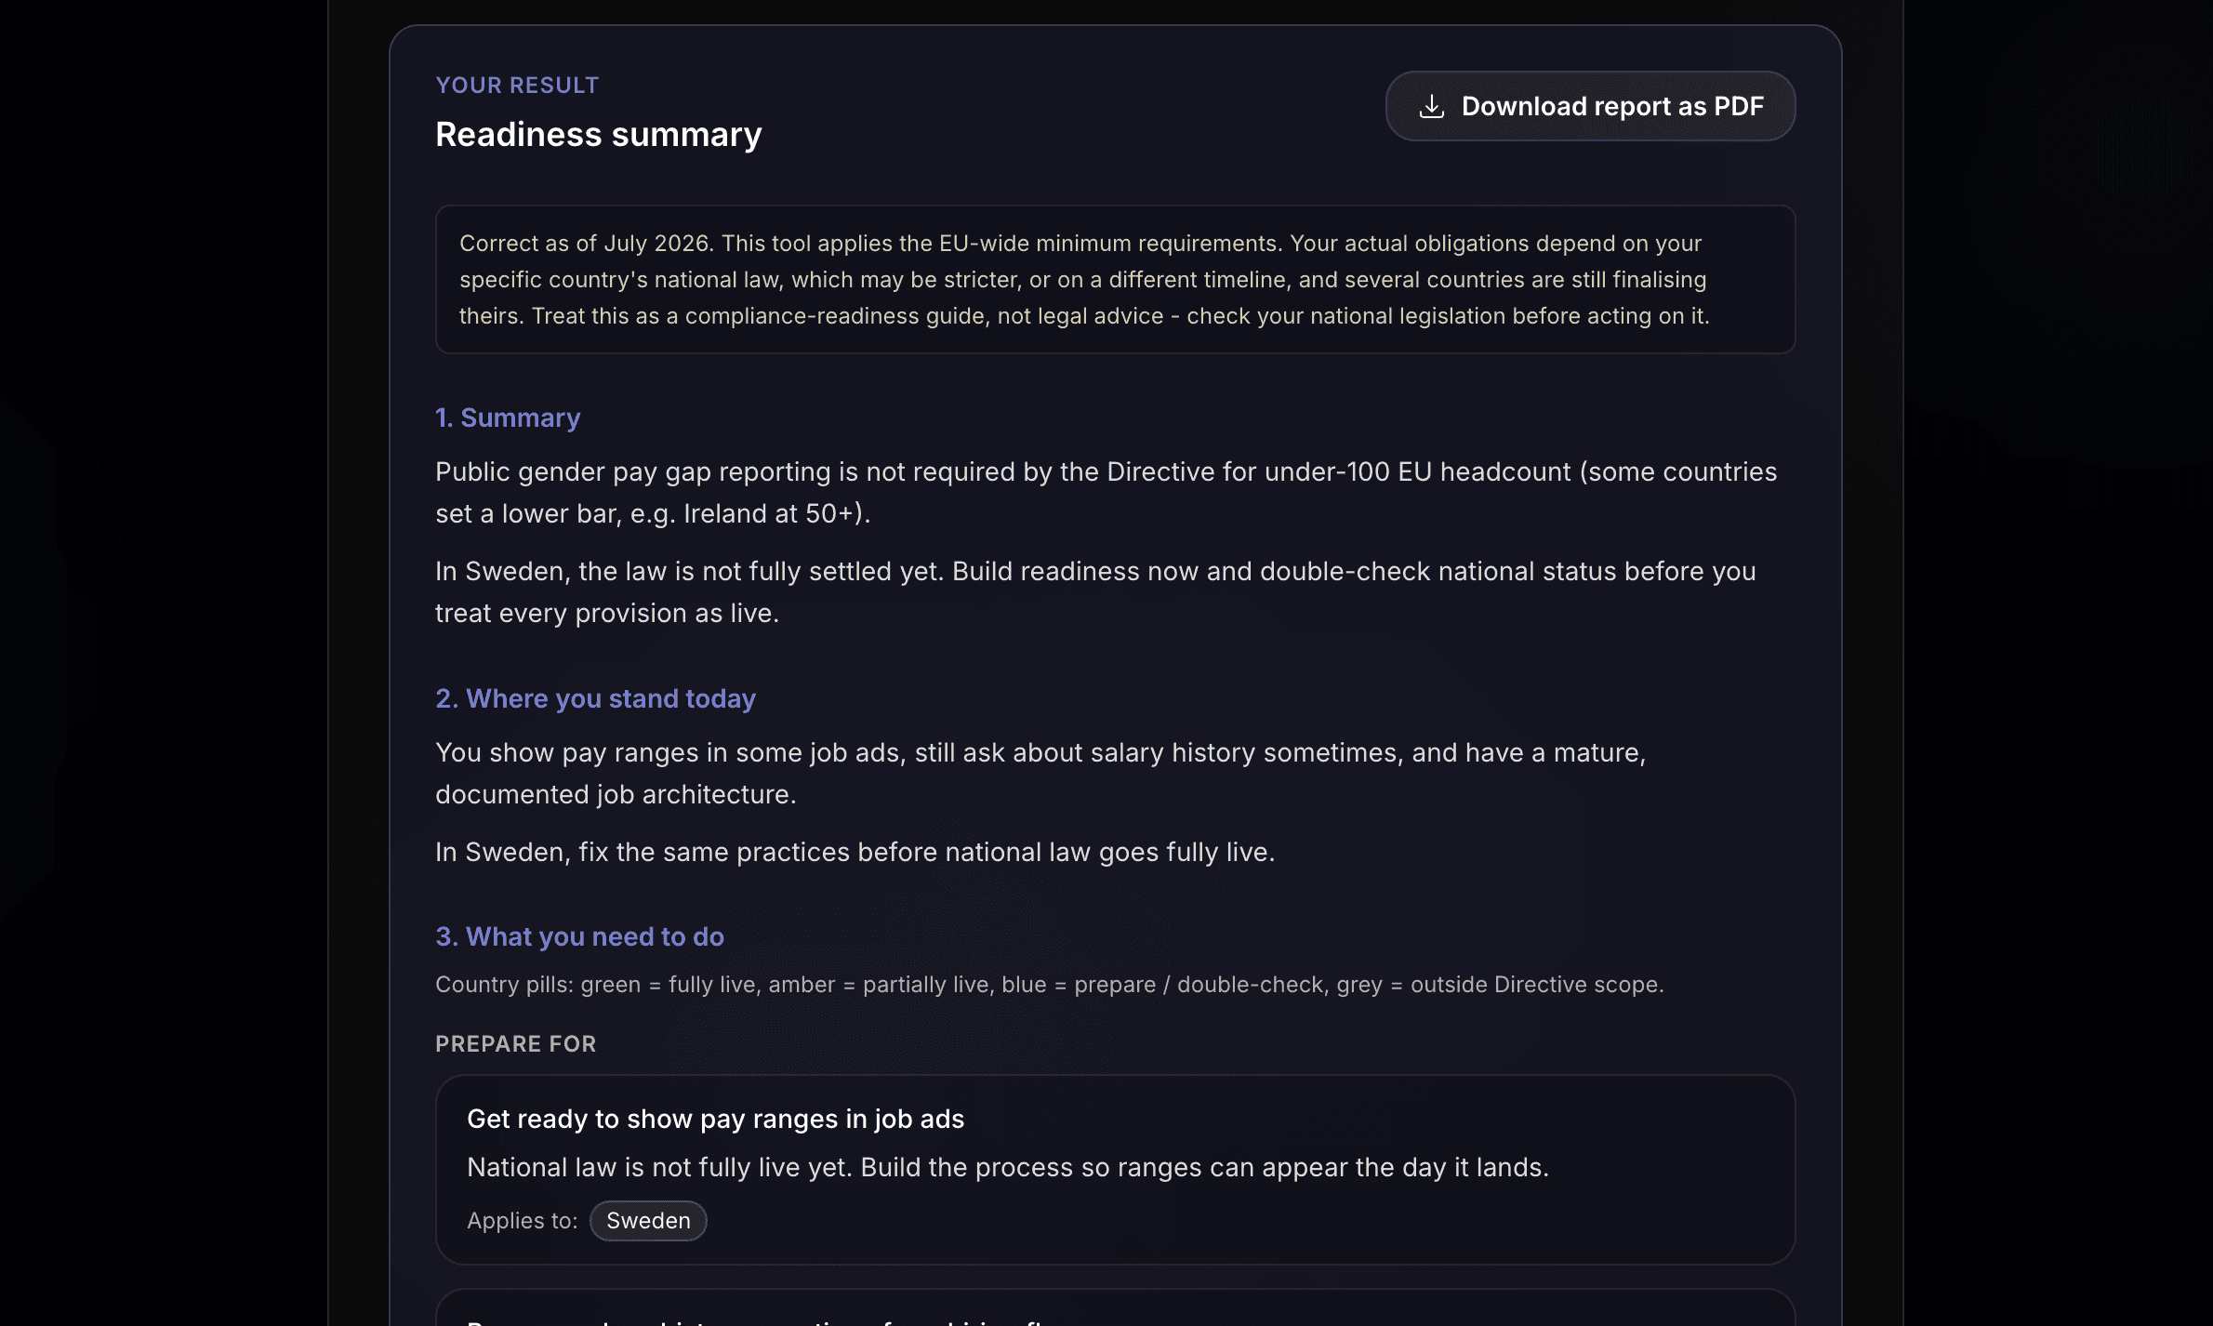The width and height of the screenshot is (2213, 1326).
Task: Open the partially visible card at bottom
Action: (1115, 1307)
